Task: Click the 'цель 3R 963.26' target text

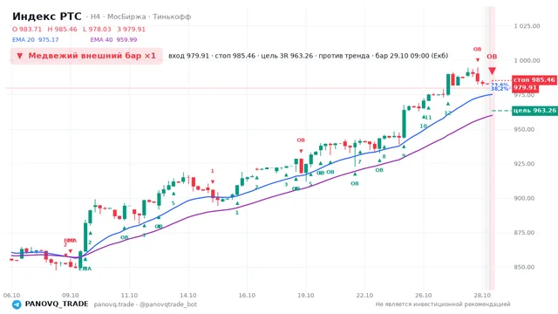Action: 287,56
